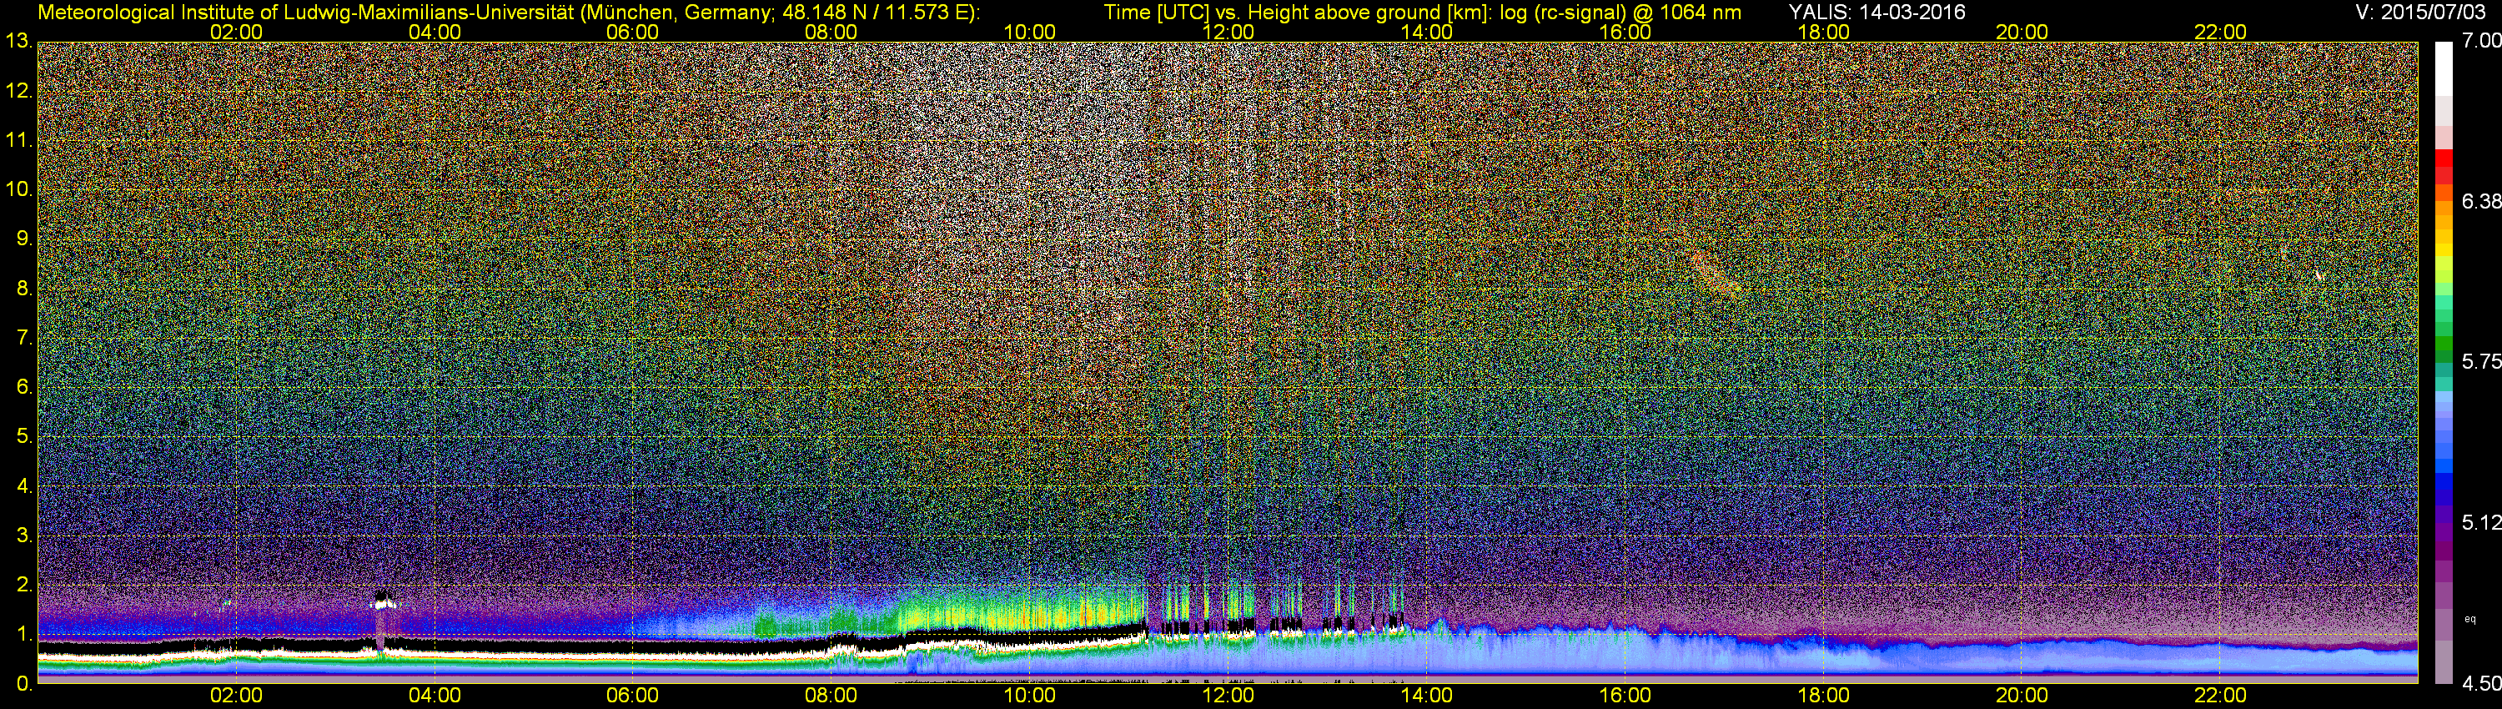Click the 4 km height axis label
This screenshot has height=709, width=2502.
coord(23,486)
